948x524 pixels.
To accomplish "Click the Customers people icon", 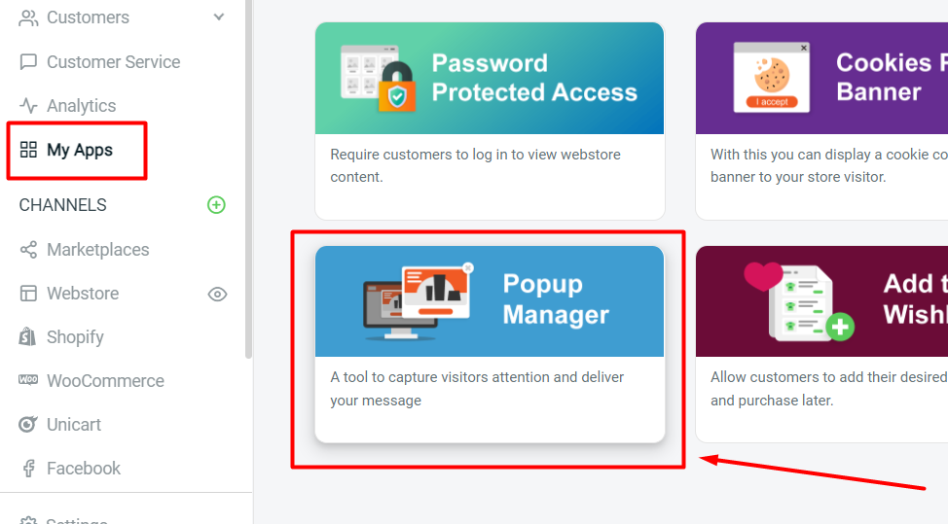I will [x=28, y=17].
